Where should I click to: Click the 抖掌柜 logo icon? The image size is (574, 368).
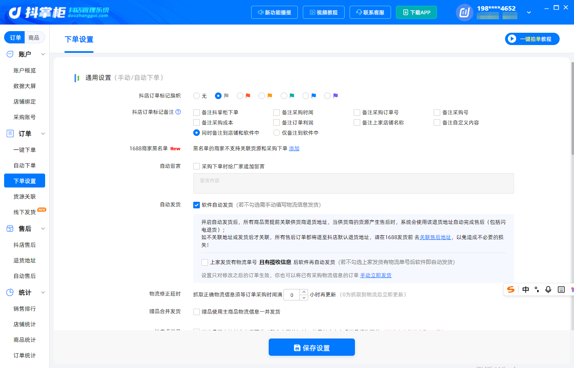coord(15,13)
